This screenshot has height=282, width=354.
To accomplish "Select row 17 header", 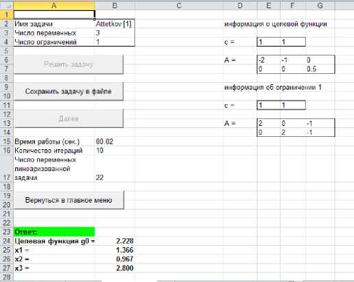I will [7, 168].
